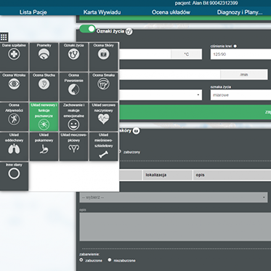Open the Układ mięśniowo-szkieletowy bone tile

pos(103,147)
